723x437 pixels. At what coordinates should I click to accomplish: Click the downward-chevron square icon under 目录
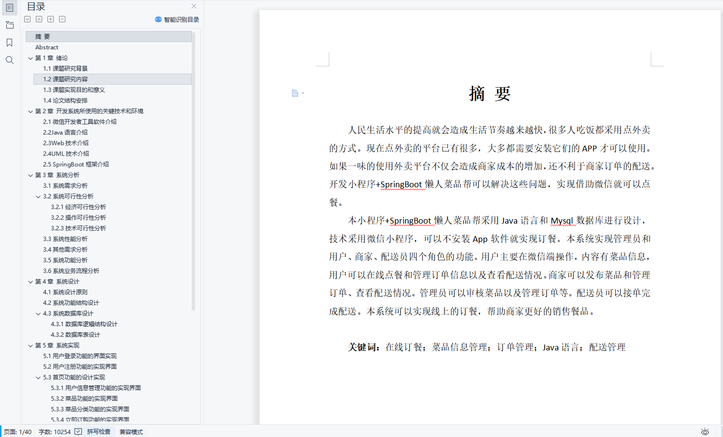point(28,19)
